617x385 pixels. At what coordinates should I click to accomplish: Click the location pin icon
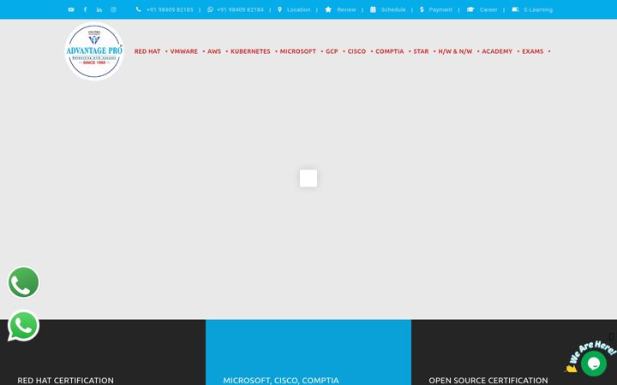[x=279, y=9]
